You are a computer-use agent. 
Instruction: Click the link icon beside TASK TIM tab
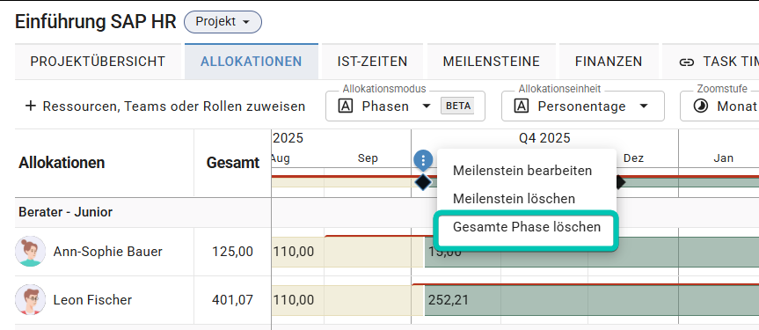[x=685, y=62]
